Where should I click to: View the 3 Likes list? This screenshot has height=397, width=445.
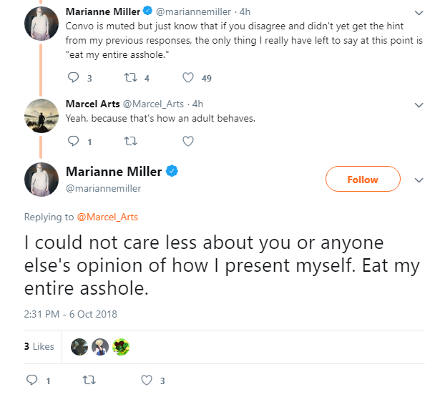39,346
